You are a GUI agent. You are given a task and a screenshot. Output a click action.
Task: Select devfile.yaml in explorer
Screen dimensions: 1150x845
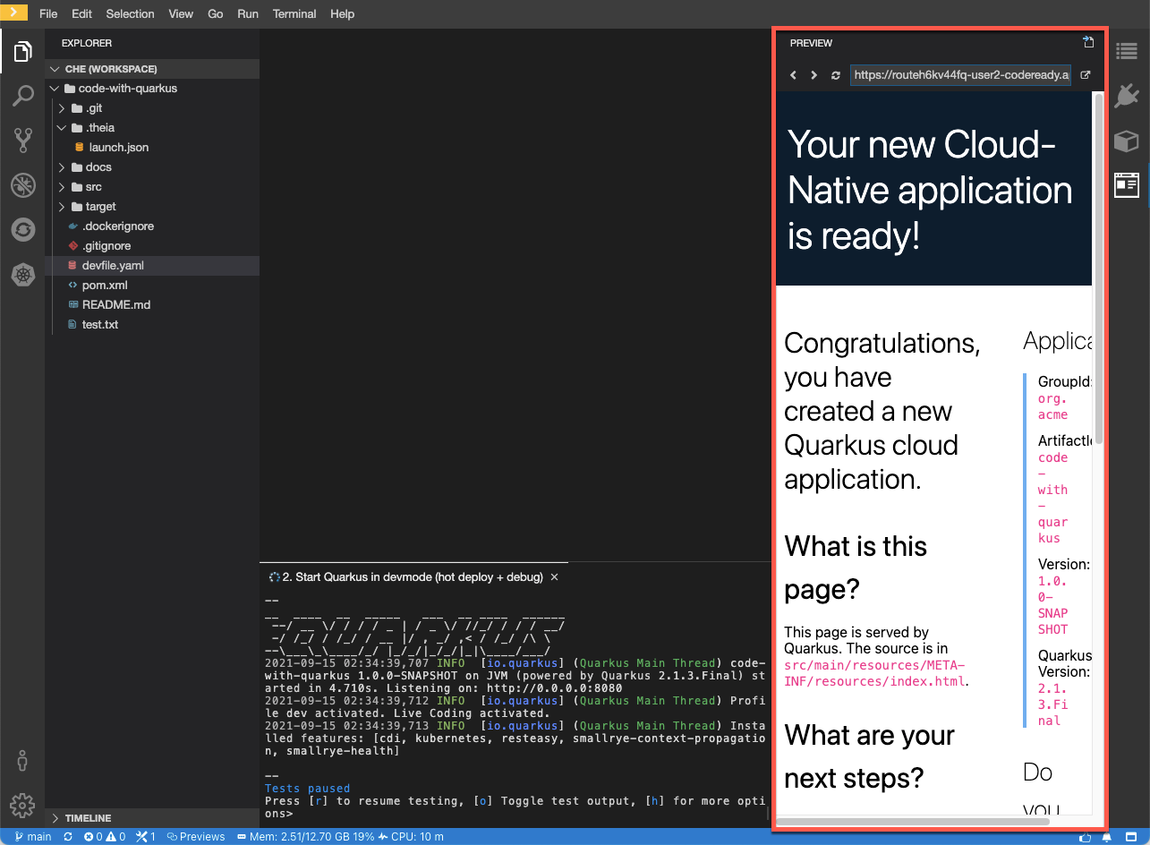[x=152, y=266]
